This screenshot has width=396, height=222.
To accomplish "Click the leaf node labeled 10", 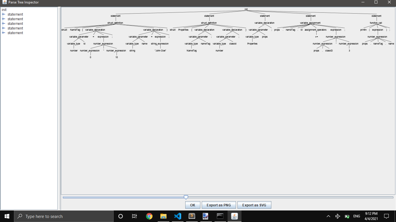I will (117, 57).
